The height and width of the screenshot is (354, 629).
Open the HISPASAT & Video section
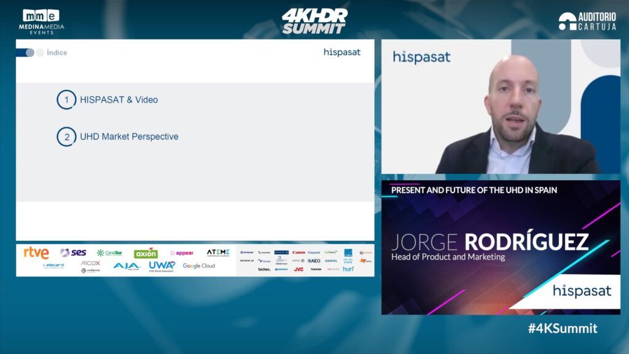[119, 100]
